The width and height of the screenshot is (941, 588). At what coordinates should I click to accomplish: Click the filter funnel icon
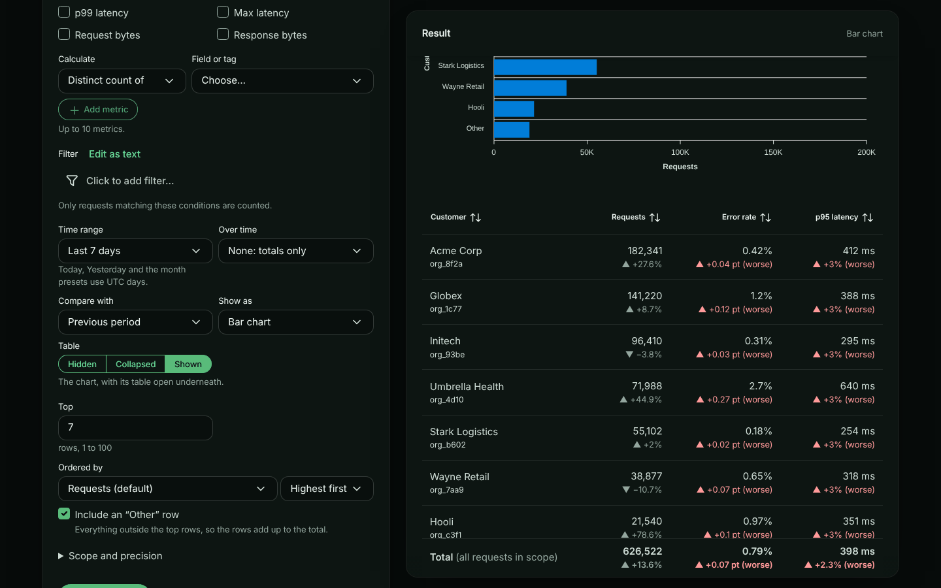click(x=72, y=181)
